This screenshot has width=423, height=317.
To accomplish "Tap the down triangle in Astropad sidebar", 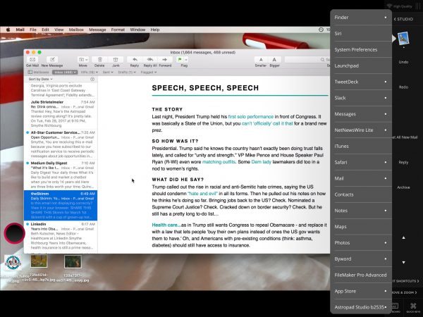I will pyautogui.click(x=403, y=262).
